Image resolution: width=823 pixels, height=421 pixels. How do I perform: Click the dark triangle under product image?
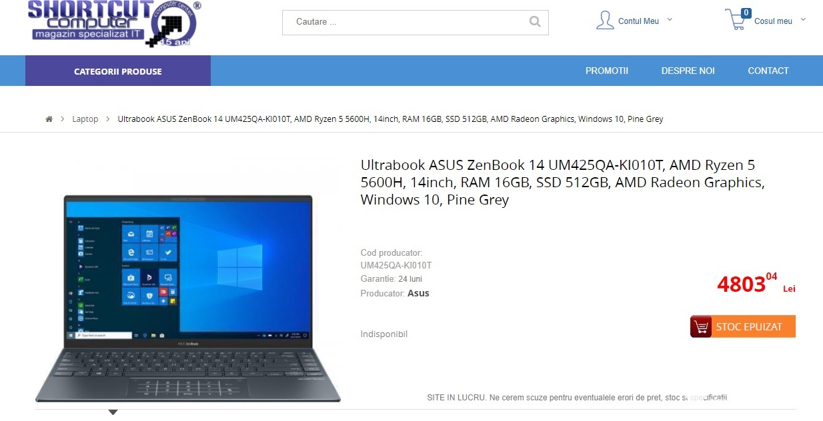tap(113, 412)
